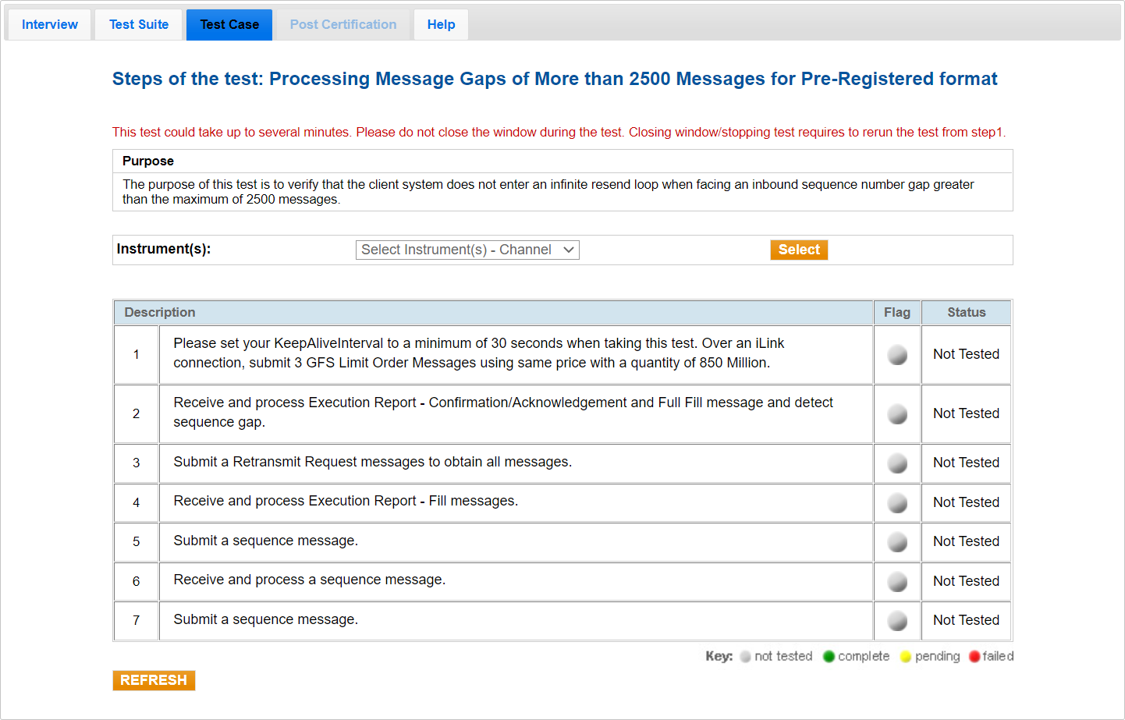1125x720 pixels.
Task: Open the Test Suite tab
Action: 139,25
